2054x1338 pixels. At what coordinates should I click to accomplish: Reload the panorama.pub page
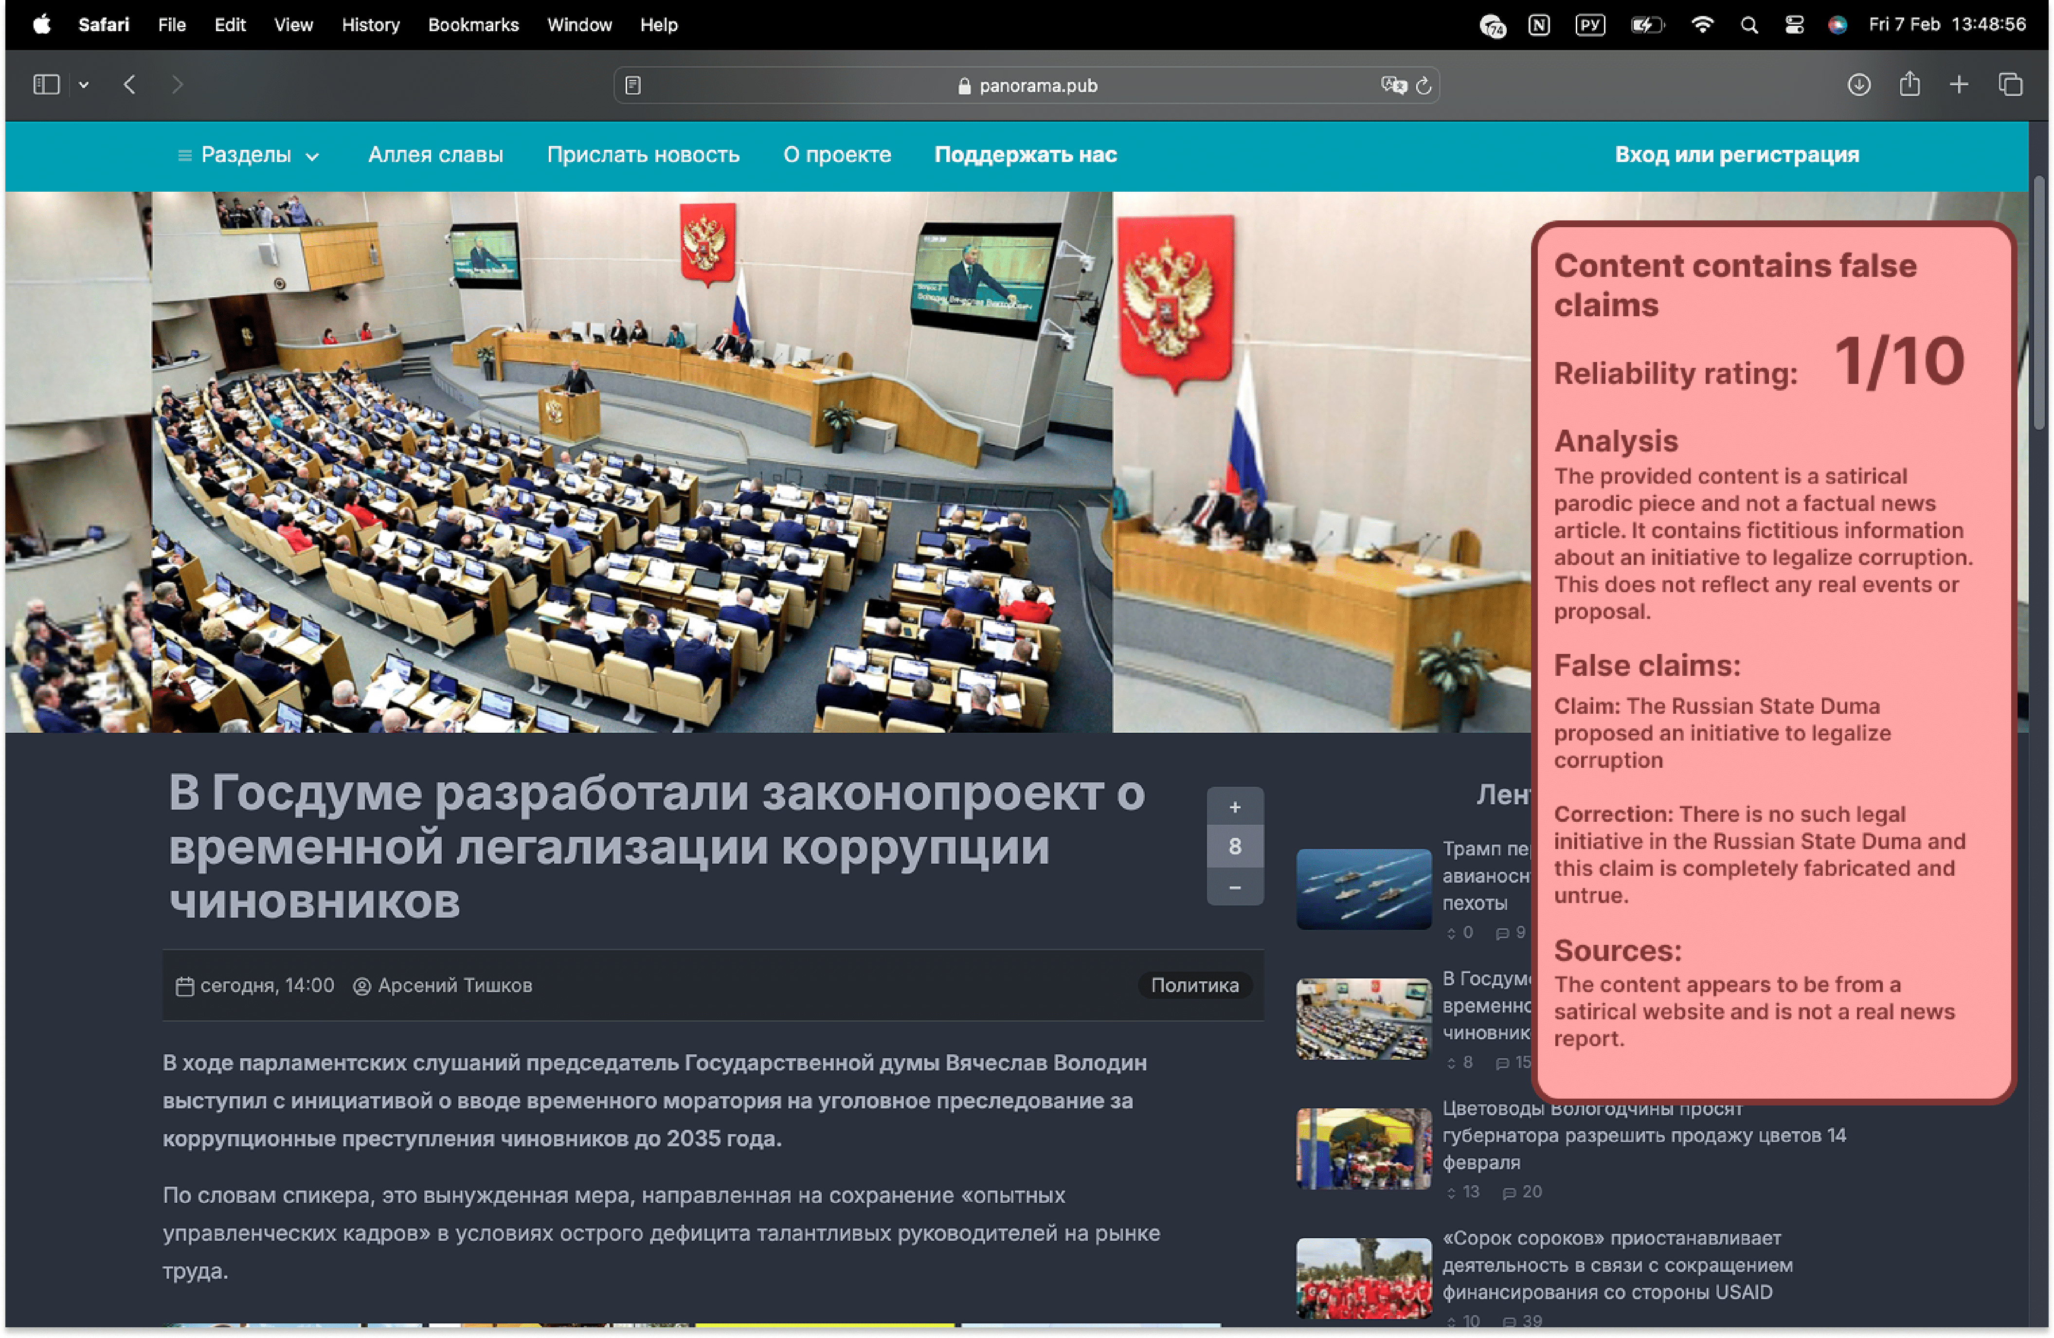(x=1424, y=86)
